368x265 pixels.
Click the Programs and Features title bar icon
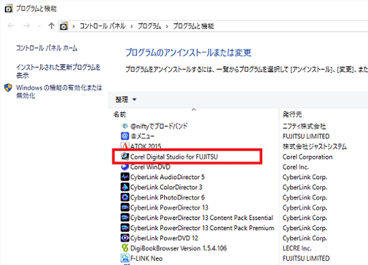(8, 9)
